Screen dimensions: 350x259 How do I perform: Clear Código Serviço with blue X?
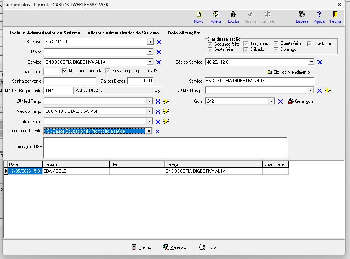coord(320,62)
